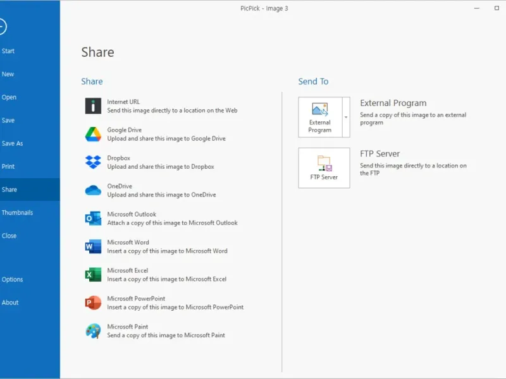Viewport: 506px width, 379px height.
Task: Click the Microsoft Word icon
Action: pyautogui.click(x=93, y=246)
